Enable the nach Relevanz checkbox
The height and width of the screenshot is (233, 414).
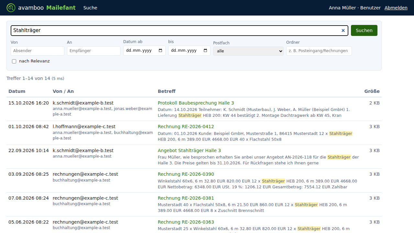14,61
